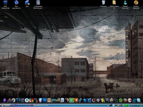Select the Секрет фараона shortcut
Viewport: 143px width, 107px height.
coord(136,5)
